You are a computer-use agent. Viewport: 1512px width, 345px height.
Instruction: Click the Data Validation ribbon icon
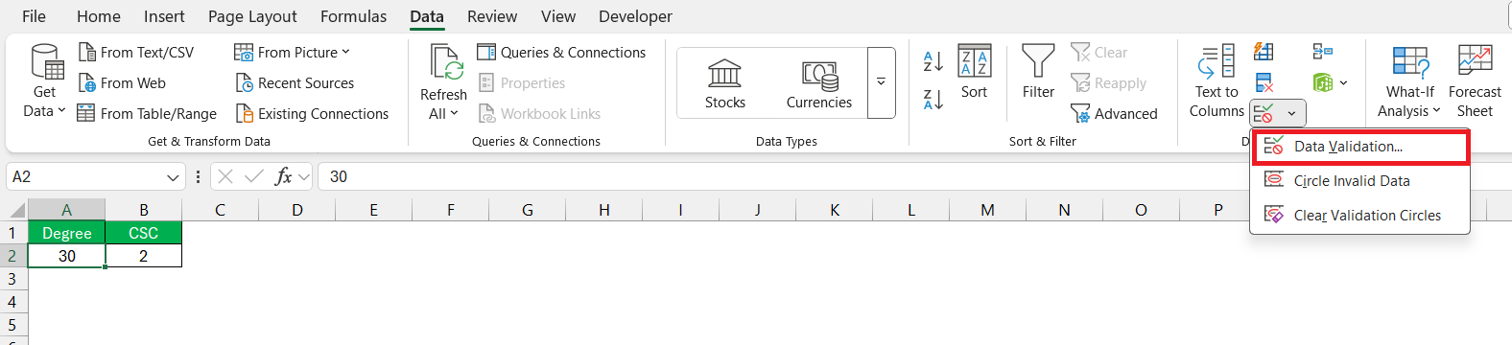1264,113
